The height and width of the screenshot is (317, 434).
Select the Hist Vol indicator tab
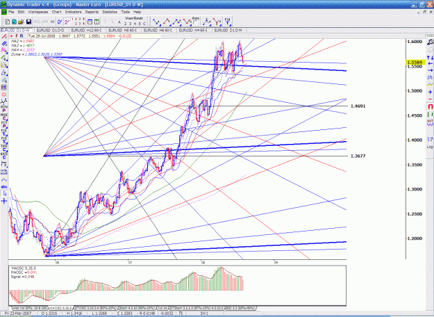coord(30,308)
